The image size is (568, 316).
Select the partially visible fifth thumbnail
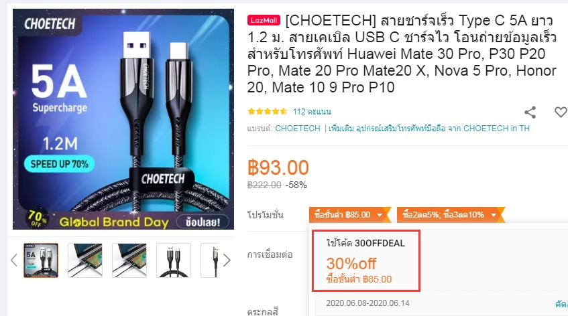click(210, 260)
